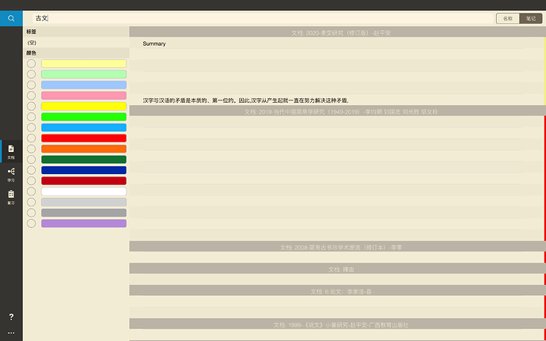Select the radio button beside dark gray
Viewport: 546px width, 341px height.
pyautogui.click(x=32, y=213)
